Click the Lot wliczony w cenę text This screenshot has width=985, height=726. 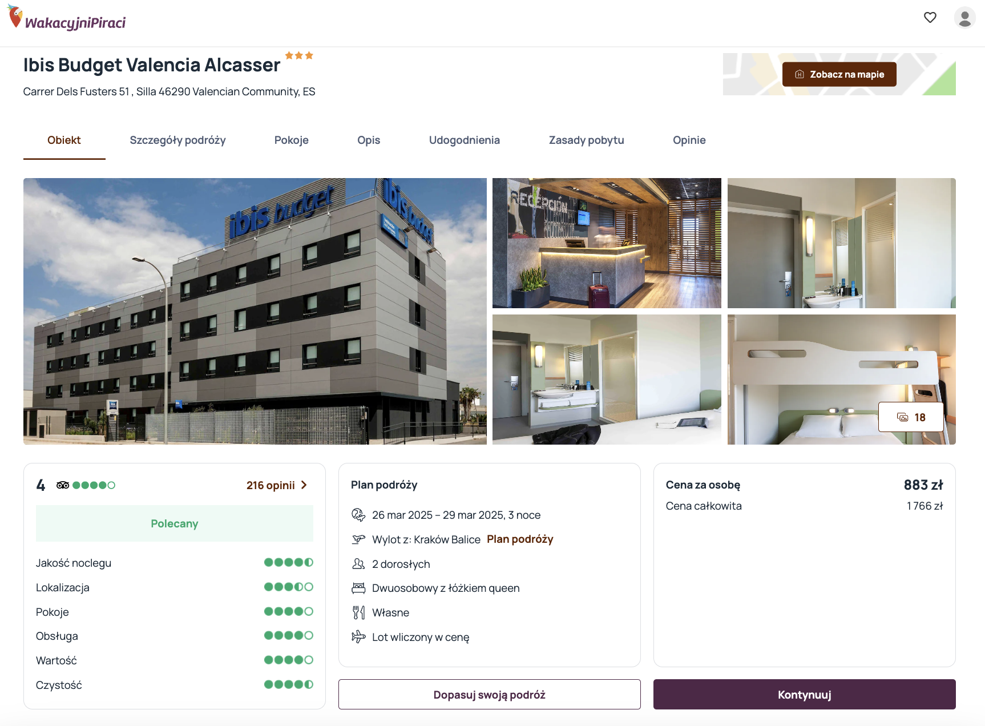click(x=421, y=637)
